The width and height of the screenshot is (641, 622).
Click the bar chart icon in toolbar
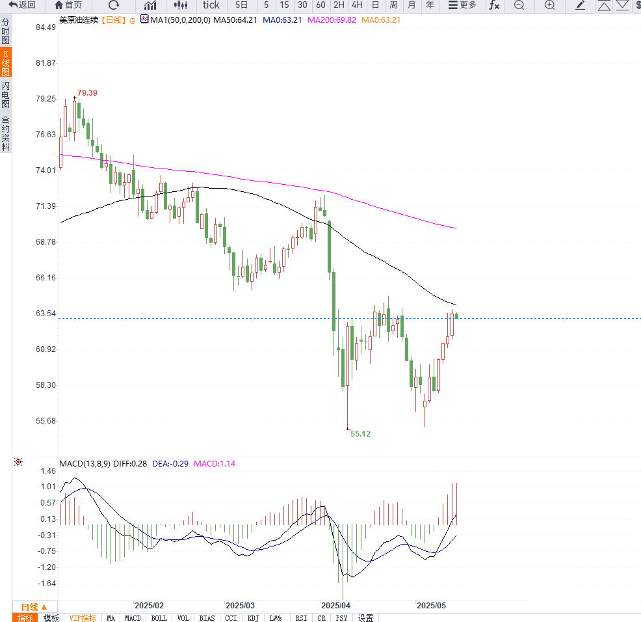pyautogui.click(x=150, y=5)
